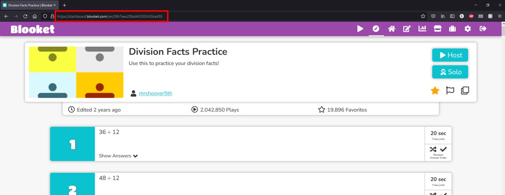This screenshot has width=505, height=195.
Task: Expand Show Answers on question 1
Action: coord(118,156)
